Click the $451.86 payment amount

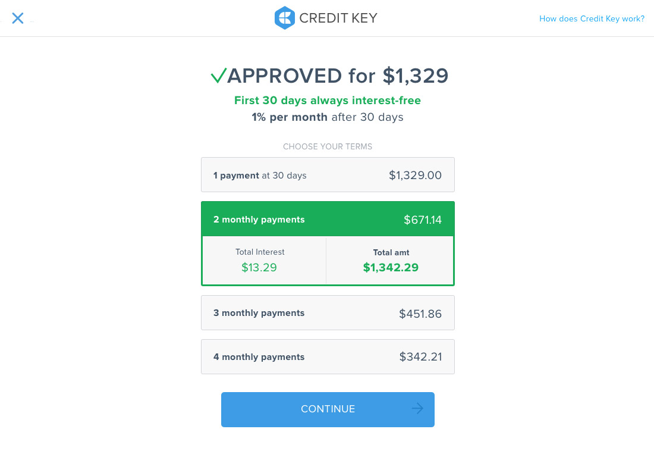(420, 314)
